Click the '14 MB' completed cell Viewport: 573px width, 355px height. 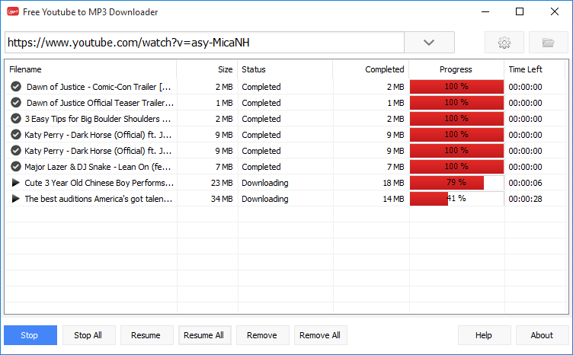click(x=394, y=199)
